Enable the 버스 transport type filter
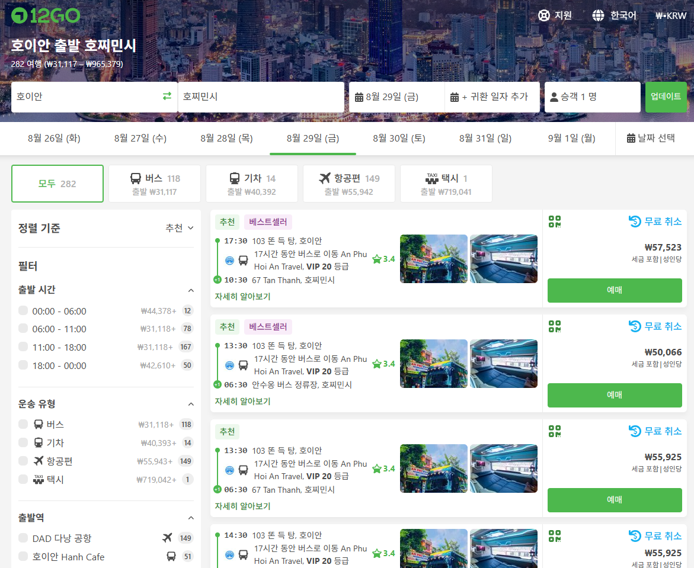Screen dimensions: 694x568 click(x=23, y=424)
